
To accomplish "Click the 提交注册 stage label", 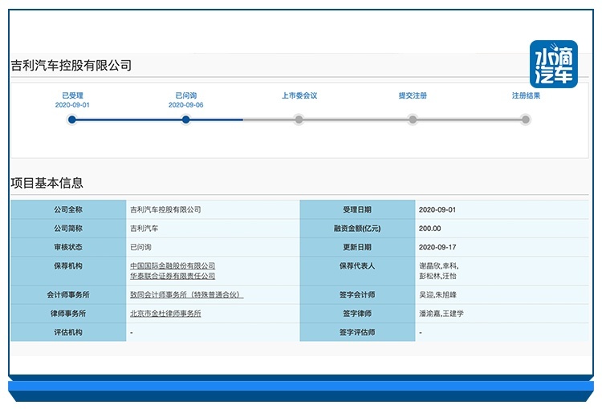I will click(x=413, y=95).
